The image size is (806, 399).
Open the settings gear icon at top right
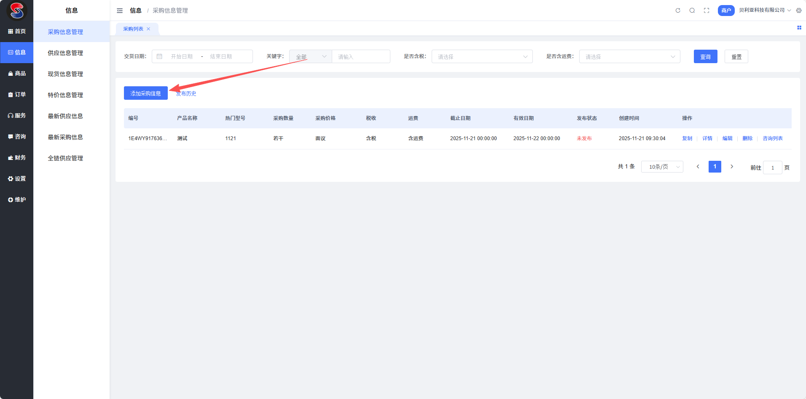[x=799, y=11]
